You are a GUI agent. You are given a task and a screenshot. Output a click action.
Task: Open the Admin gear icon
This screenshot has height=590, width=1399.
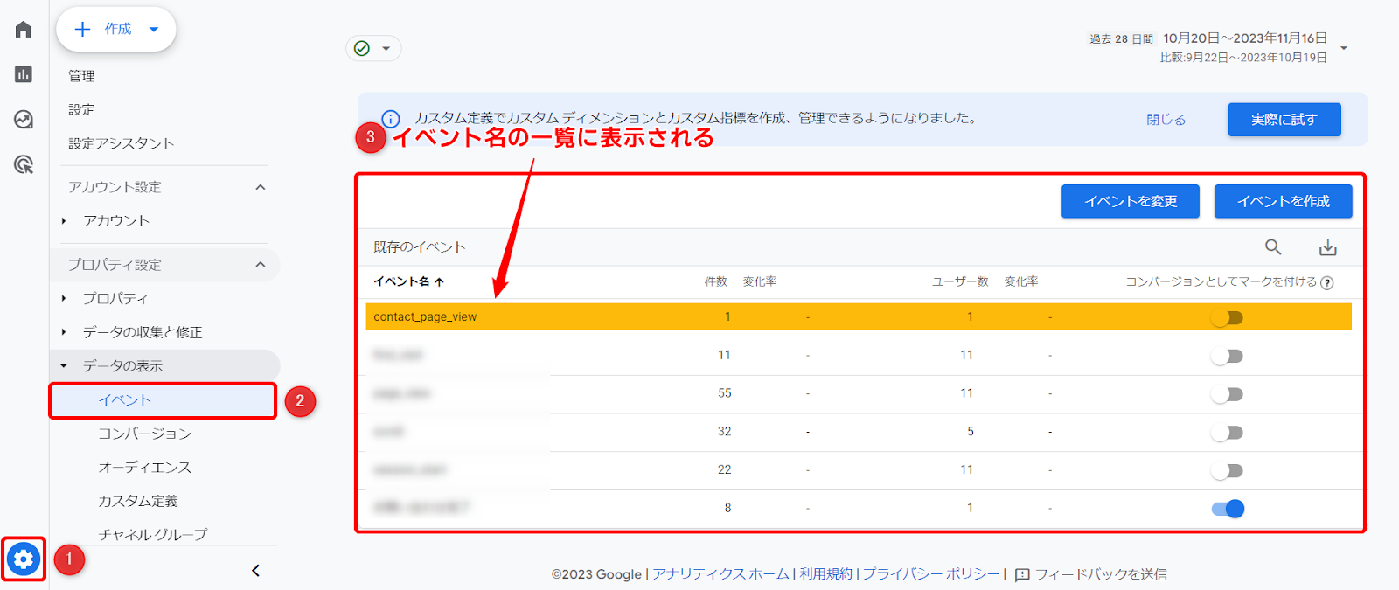coord(24,559)
